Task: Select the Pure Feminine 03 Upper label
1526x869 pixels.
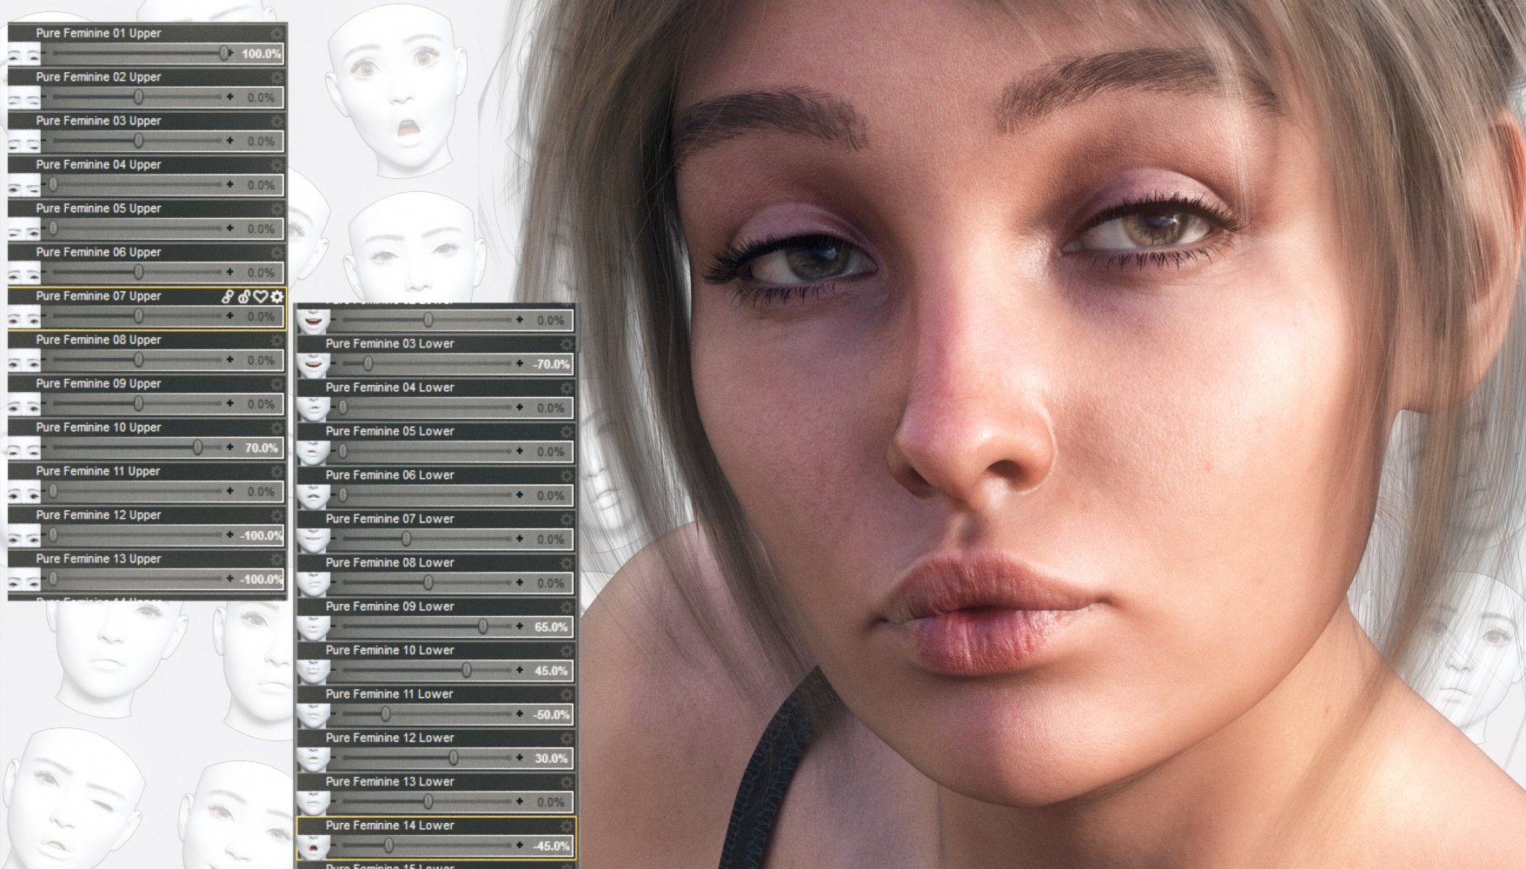Action: (99, 121)
